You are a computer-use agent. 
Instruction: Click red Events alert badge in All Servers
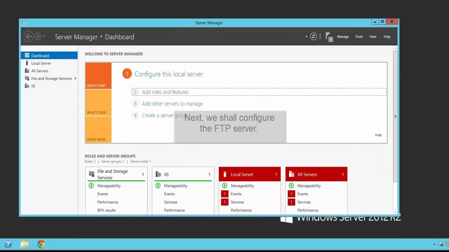click(x=291, y=194)
